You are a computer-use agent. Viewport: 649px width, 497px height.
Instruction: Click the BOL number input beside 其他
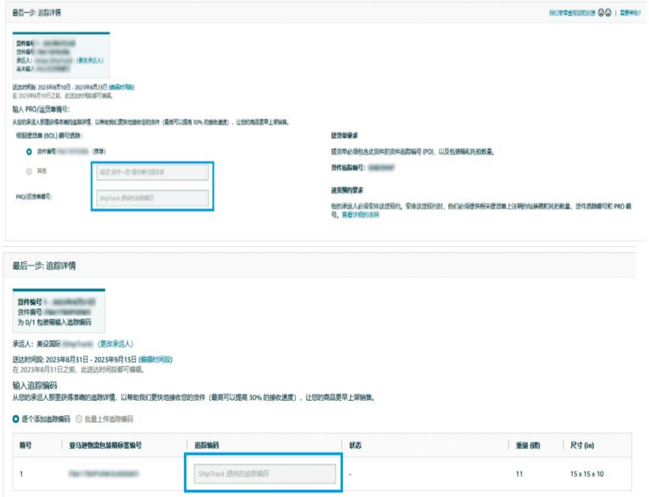coord(152,172)
